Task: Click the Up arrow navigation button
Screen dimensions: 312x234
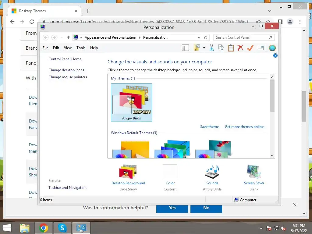Action: (x=69, y=37)
